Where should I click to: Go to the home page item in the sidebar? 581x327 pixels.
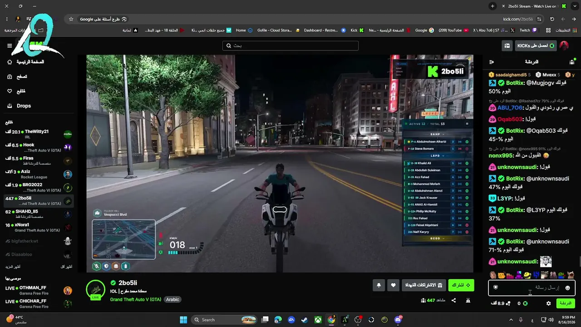click(x=26, y=62)
